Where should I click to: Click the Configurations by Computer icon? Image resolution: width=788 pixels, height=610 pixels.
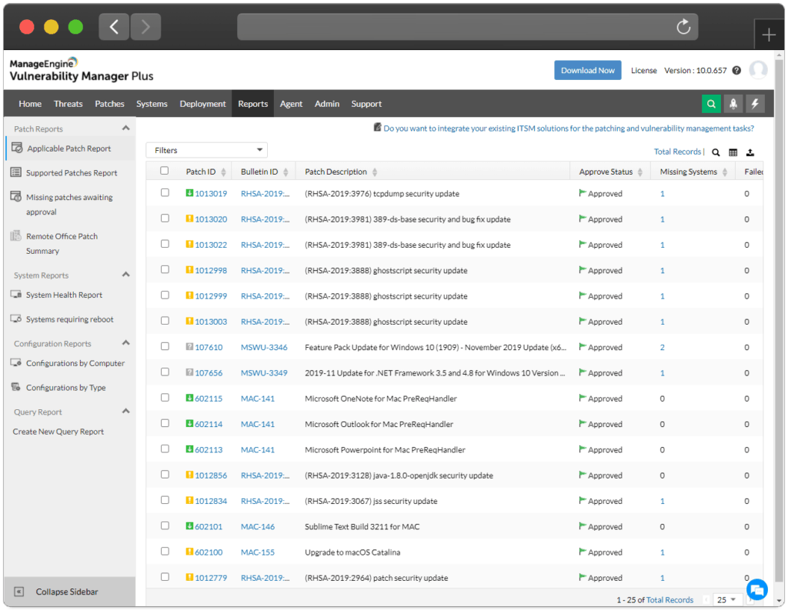[16, 362]
